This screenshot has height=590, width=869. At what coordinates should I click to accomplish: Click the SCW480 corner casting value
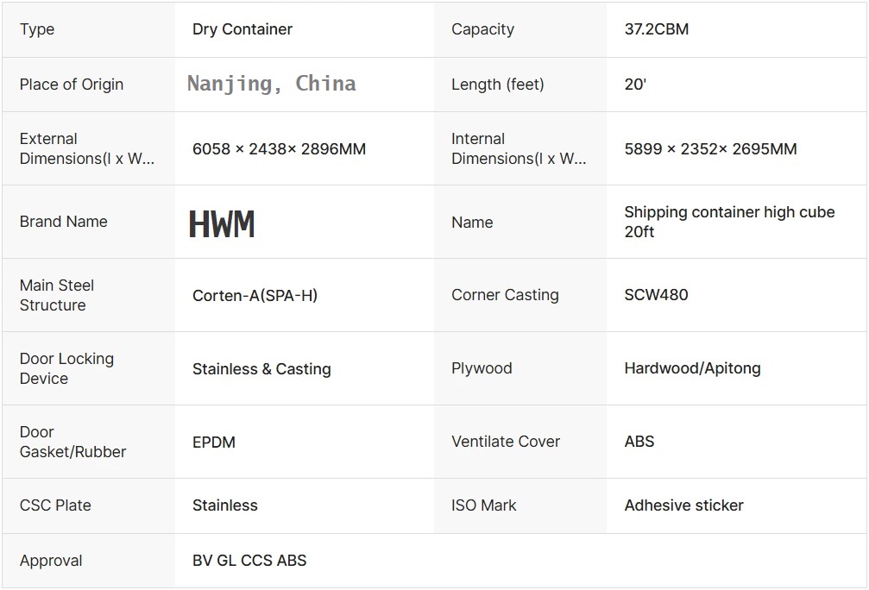click(656, 295)
